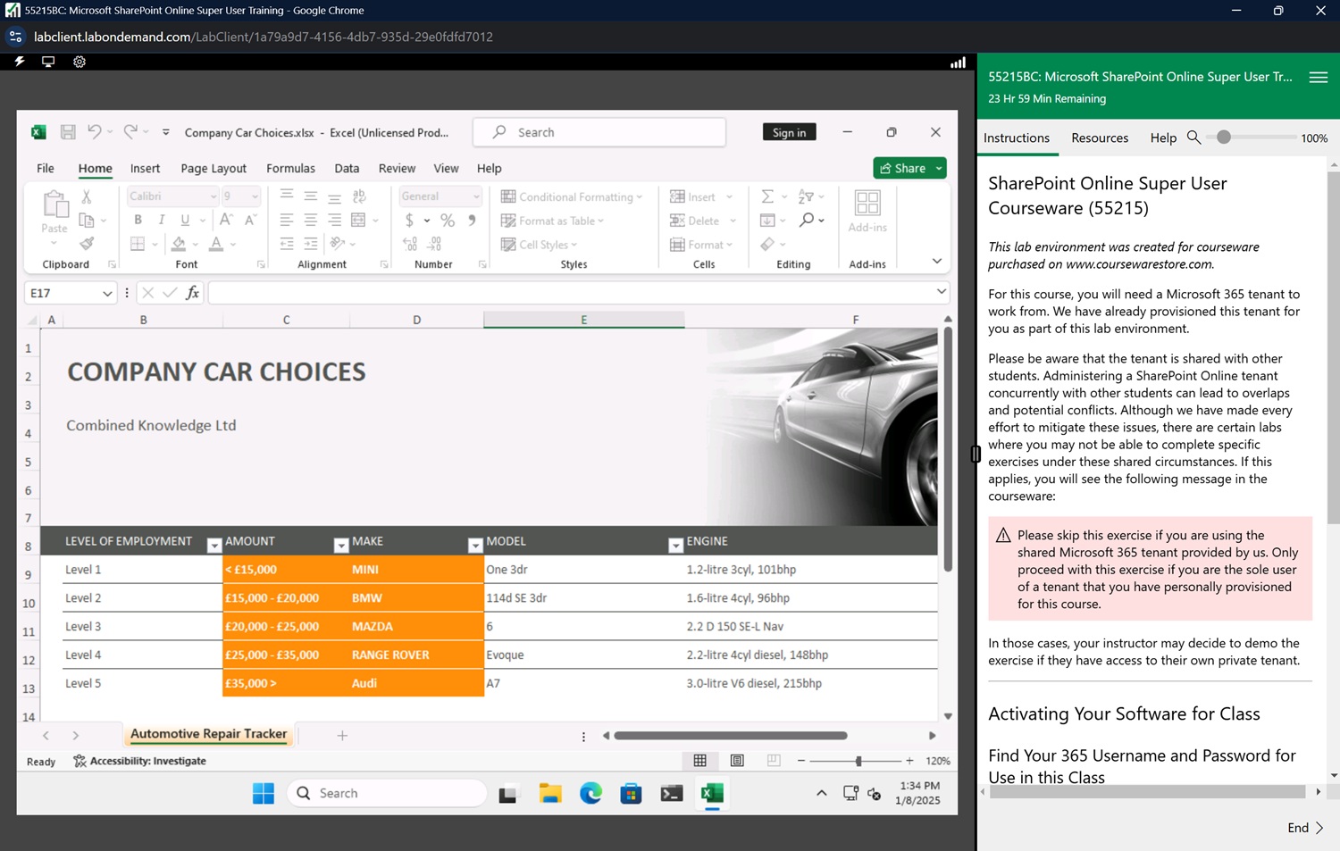
Task: Open the Name Box dropdown arrow
Action: pos(107,293)
